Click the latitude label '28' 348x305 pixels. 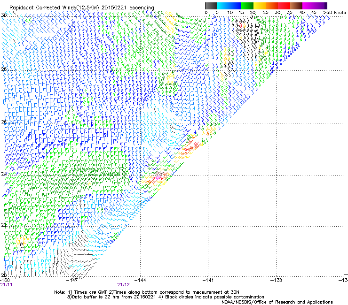point(4,69)
